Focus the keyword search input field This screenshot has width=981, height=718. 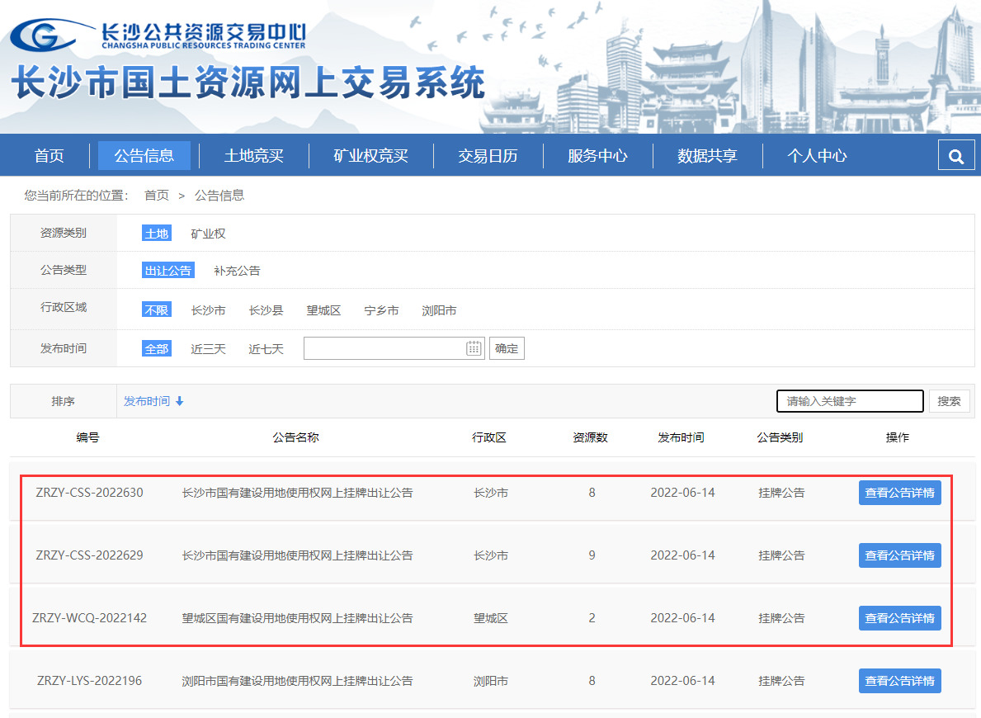[850, 401]
